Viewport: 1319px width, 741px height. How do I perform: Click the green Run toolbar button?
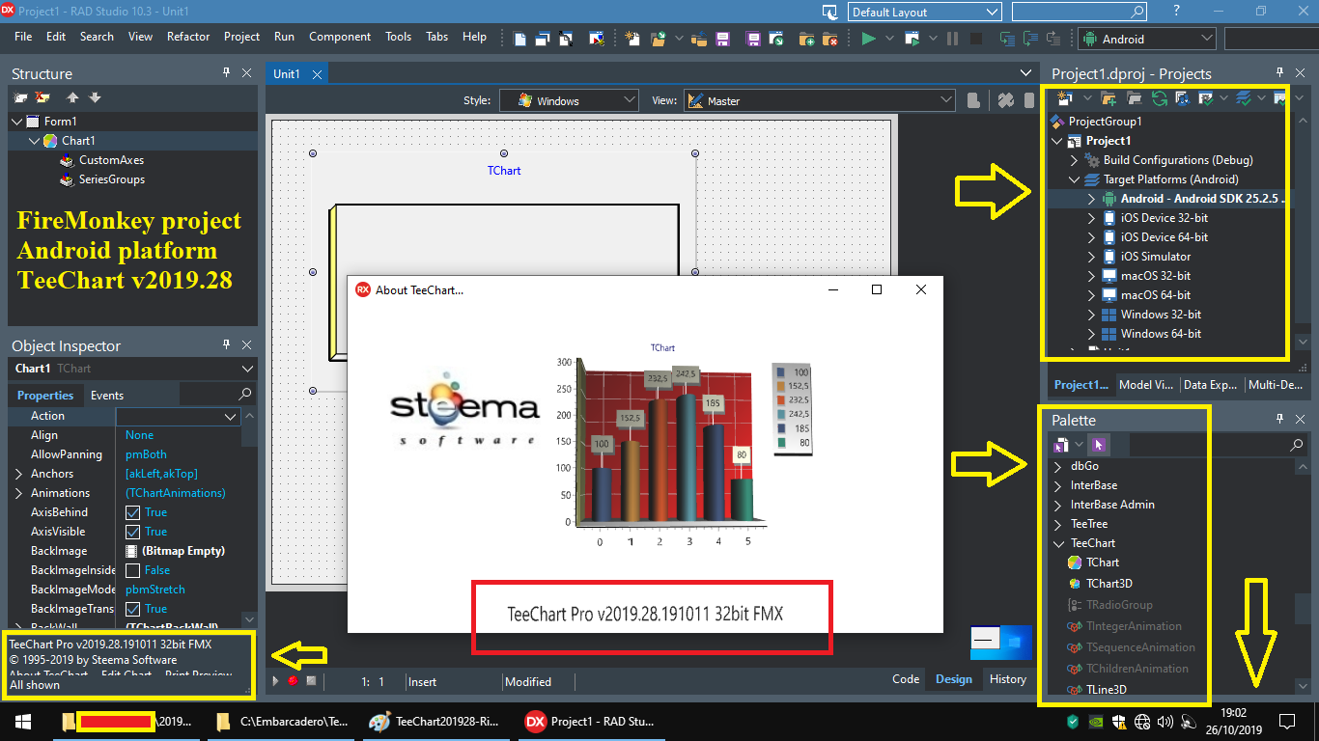pos(868,39)
